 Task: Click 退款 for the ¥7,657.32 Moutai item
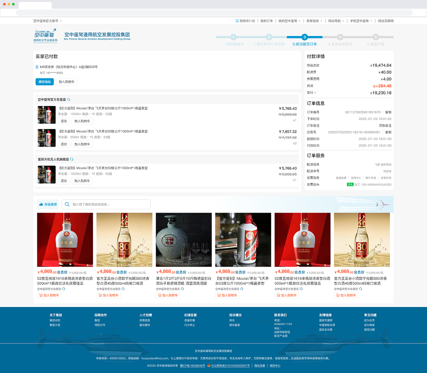coord(64,144)
